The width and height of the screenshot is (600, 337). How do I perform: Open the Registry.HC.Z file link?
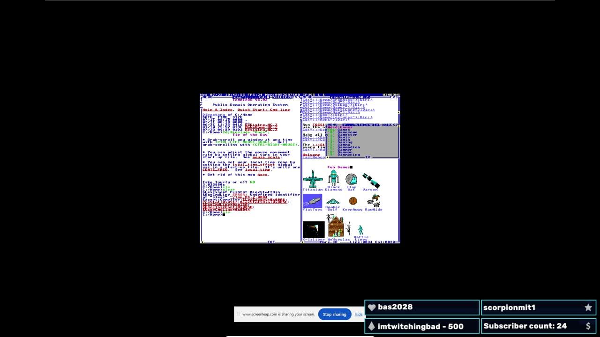pyautogui.click(x=261, y=130)
